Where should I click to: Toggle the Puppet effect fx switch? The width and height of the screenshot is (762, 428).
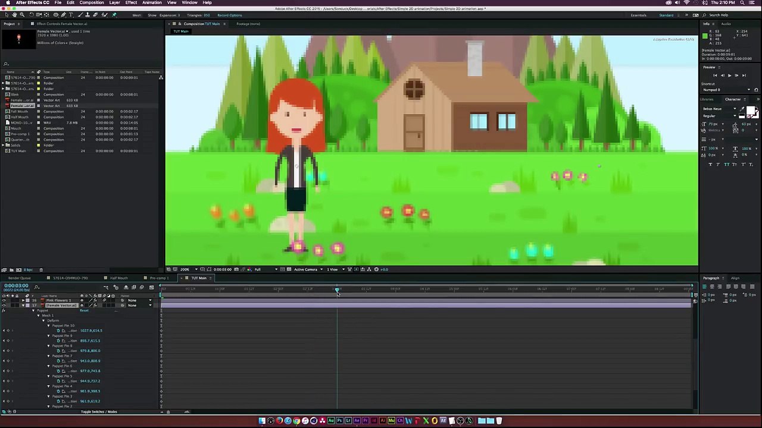pos(4,310)
